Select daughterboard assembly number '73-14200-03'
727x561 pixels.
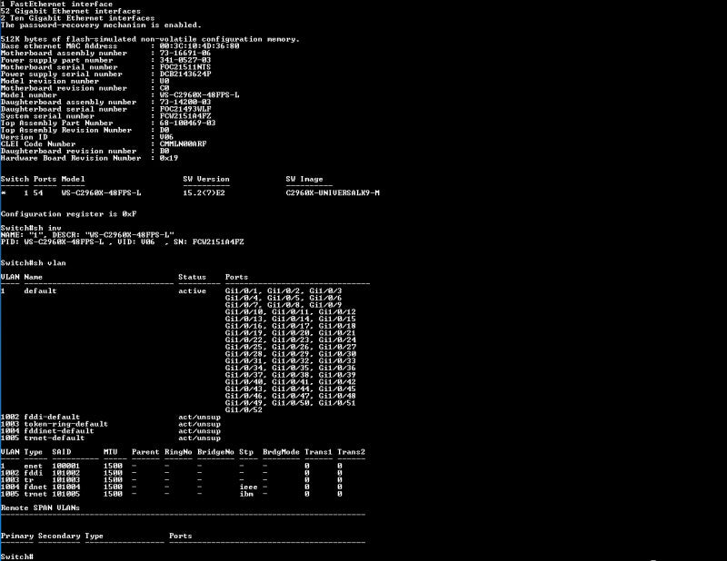pyautogui.click(x=185, y=102)
